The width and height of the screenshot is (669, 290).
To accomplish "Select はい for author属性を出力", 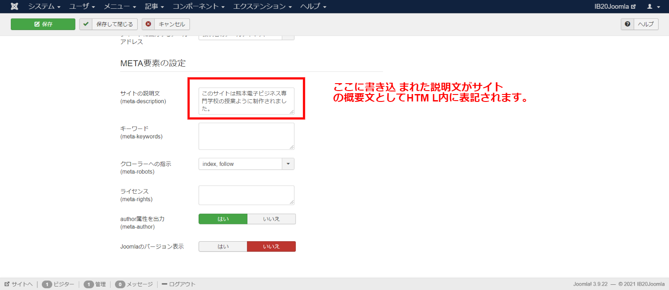I will pos(223,219).
